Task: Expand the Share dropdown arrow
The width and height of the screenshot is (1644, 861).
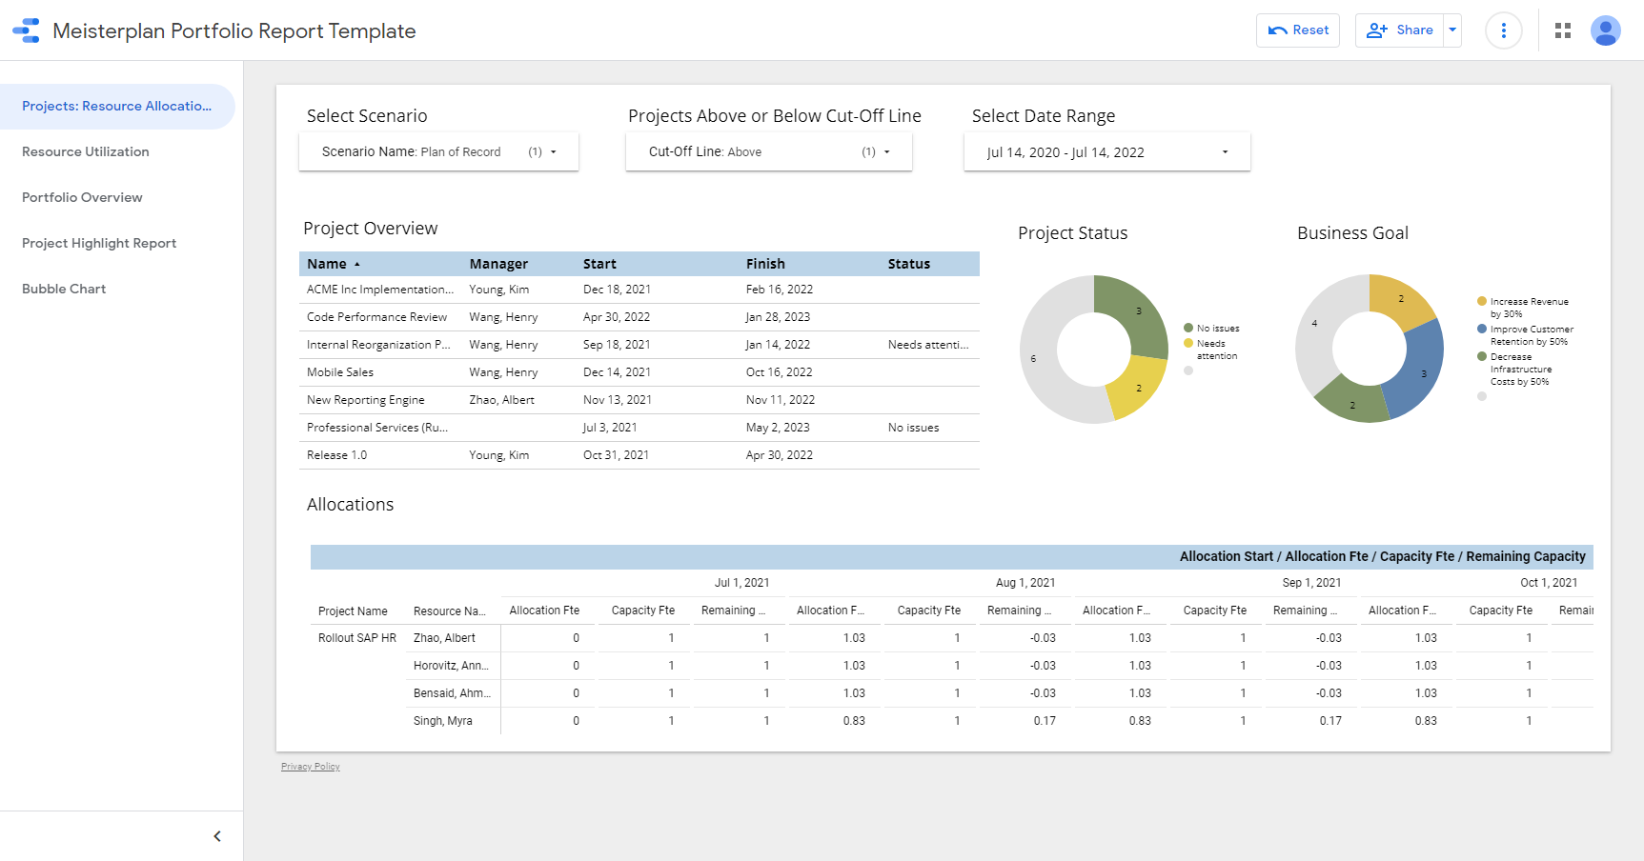Action: click(1452, 30)
